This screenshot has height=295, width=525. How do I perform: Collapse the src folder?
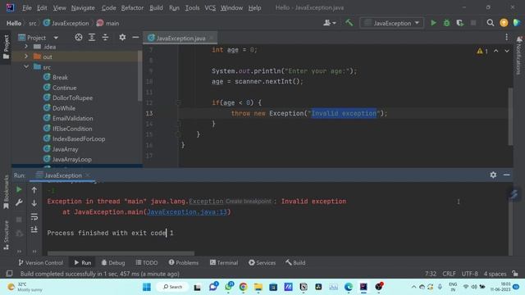(26, 66)
